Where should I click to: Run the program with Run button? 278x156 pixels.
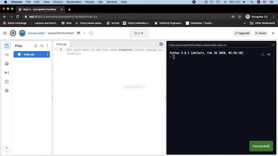pyautogui.click(x=139, y=33)
